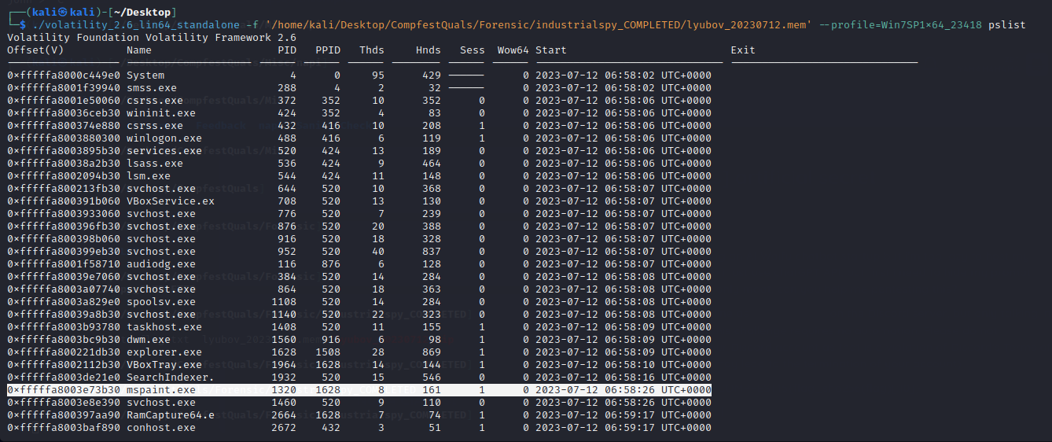Image resolution: width=1052 pixels, height=442 pixels.
Task: Click the ~/Desktop path in prompt
Action: pyautogui.click(x=148, y=12)
